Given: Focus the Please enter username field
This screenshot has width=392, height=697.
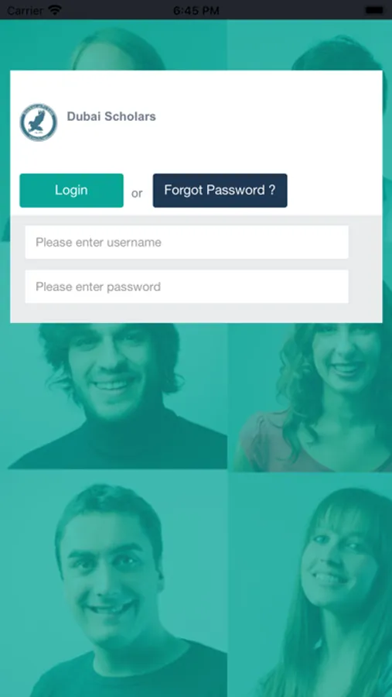Looking at the screenshot, I should tap(187, 242).
